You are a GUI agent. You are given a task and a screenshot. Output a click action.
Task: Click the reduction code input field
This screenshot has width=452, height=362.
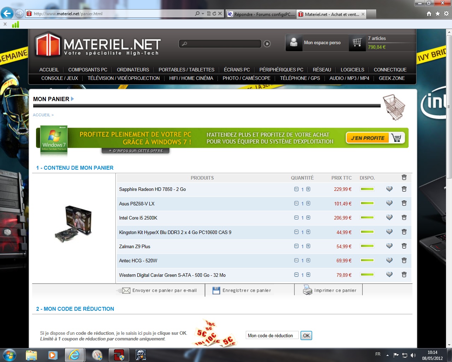tap(272, 335)
